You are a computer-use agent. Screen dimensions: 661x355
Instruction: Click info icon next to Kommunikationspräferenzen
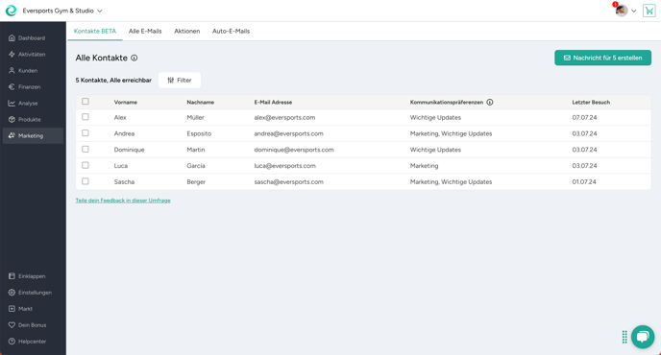[x=490, y=103]
